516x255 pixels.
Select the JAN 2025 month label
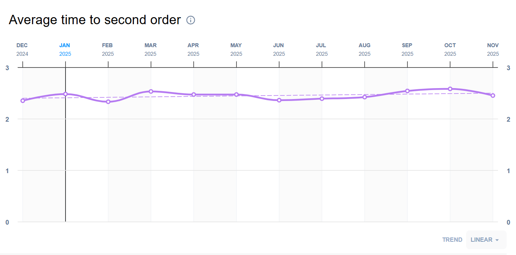click(x=65, y=50)
